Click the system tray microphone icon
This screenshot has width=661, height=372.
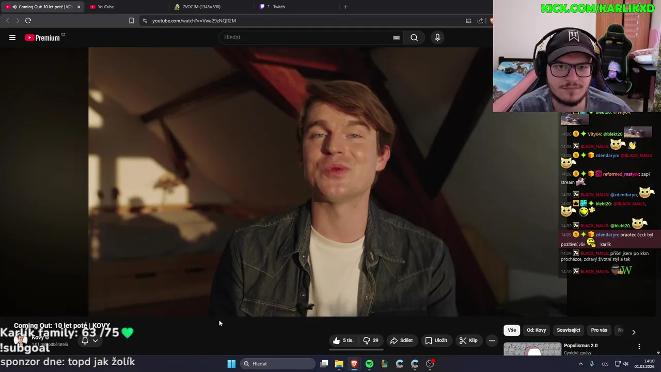coord(592,364)
